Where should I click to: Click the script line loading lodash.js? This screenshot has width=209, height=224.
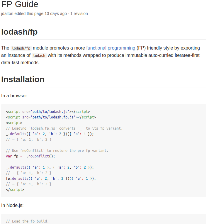tap(48, 112)
